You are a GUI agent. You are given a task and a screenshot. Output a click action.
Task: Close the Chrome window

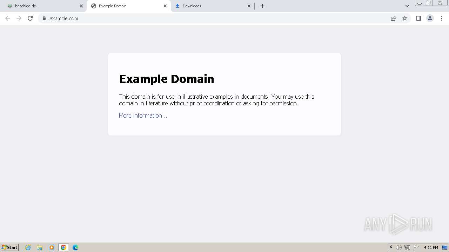click(x=440, y=3)
